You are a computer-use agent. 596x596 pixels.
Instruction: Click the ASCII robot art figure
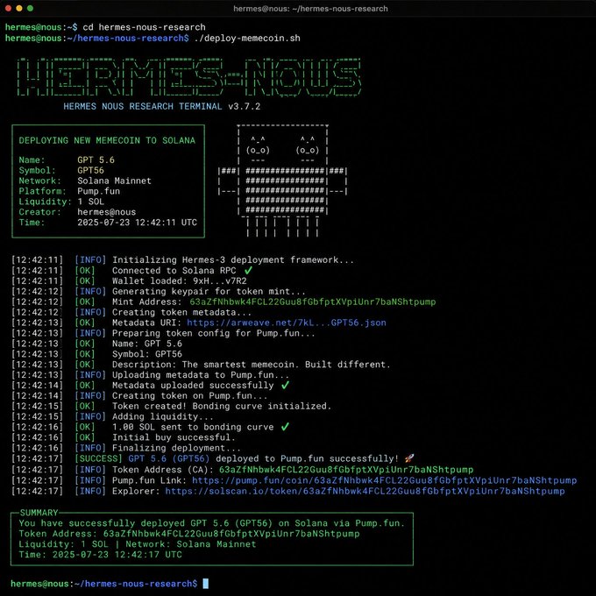pyautogui.click(x=282, y=181)
